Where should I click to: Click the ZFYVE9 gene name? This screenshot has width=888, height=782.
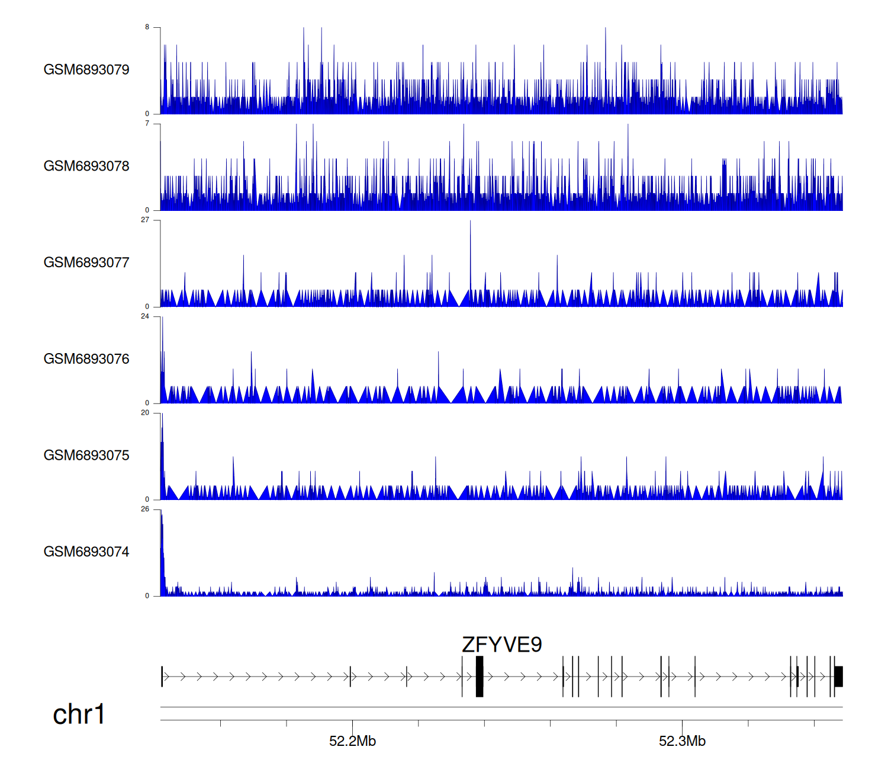pyautogui.click(x=501, y=645)
